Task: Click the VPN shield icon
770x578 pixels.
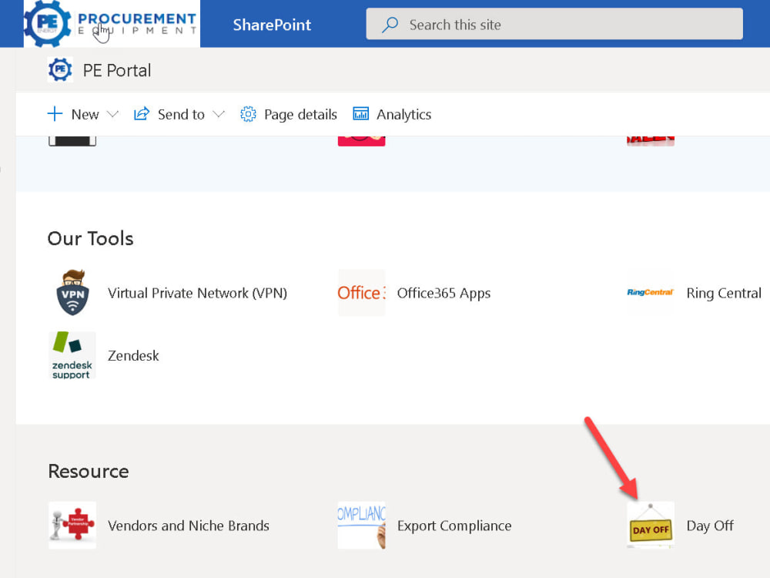Action: coord(72,292)
